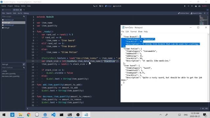Open Godot from the taskbar
210x118 pixels.
[x=45, y=115]
